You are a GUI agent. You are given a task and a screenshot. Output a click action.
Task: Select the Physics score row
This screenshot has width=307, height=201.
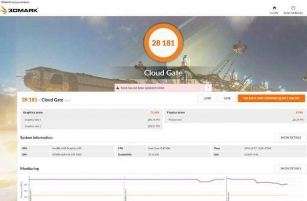(235, 113)
